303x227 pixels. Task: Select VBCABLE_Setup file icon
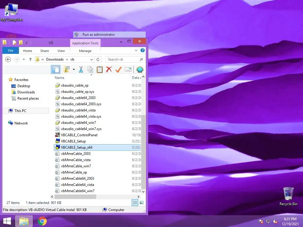[57, 141]
